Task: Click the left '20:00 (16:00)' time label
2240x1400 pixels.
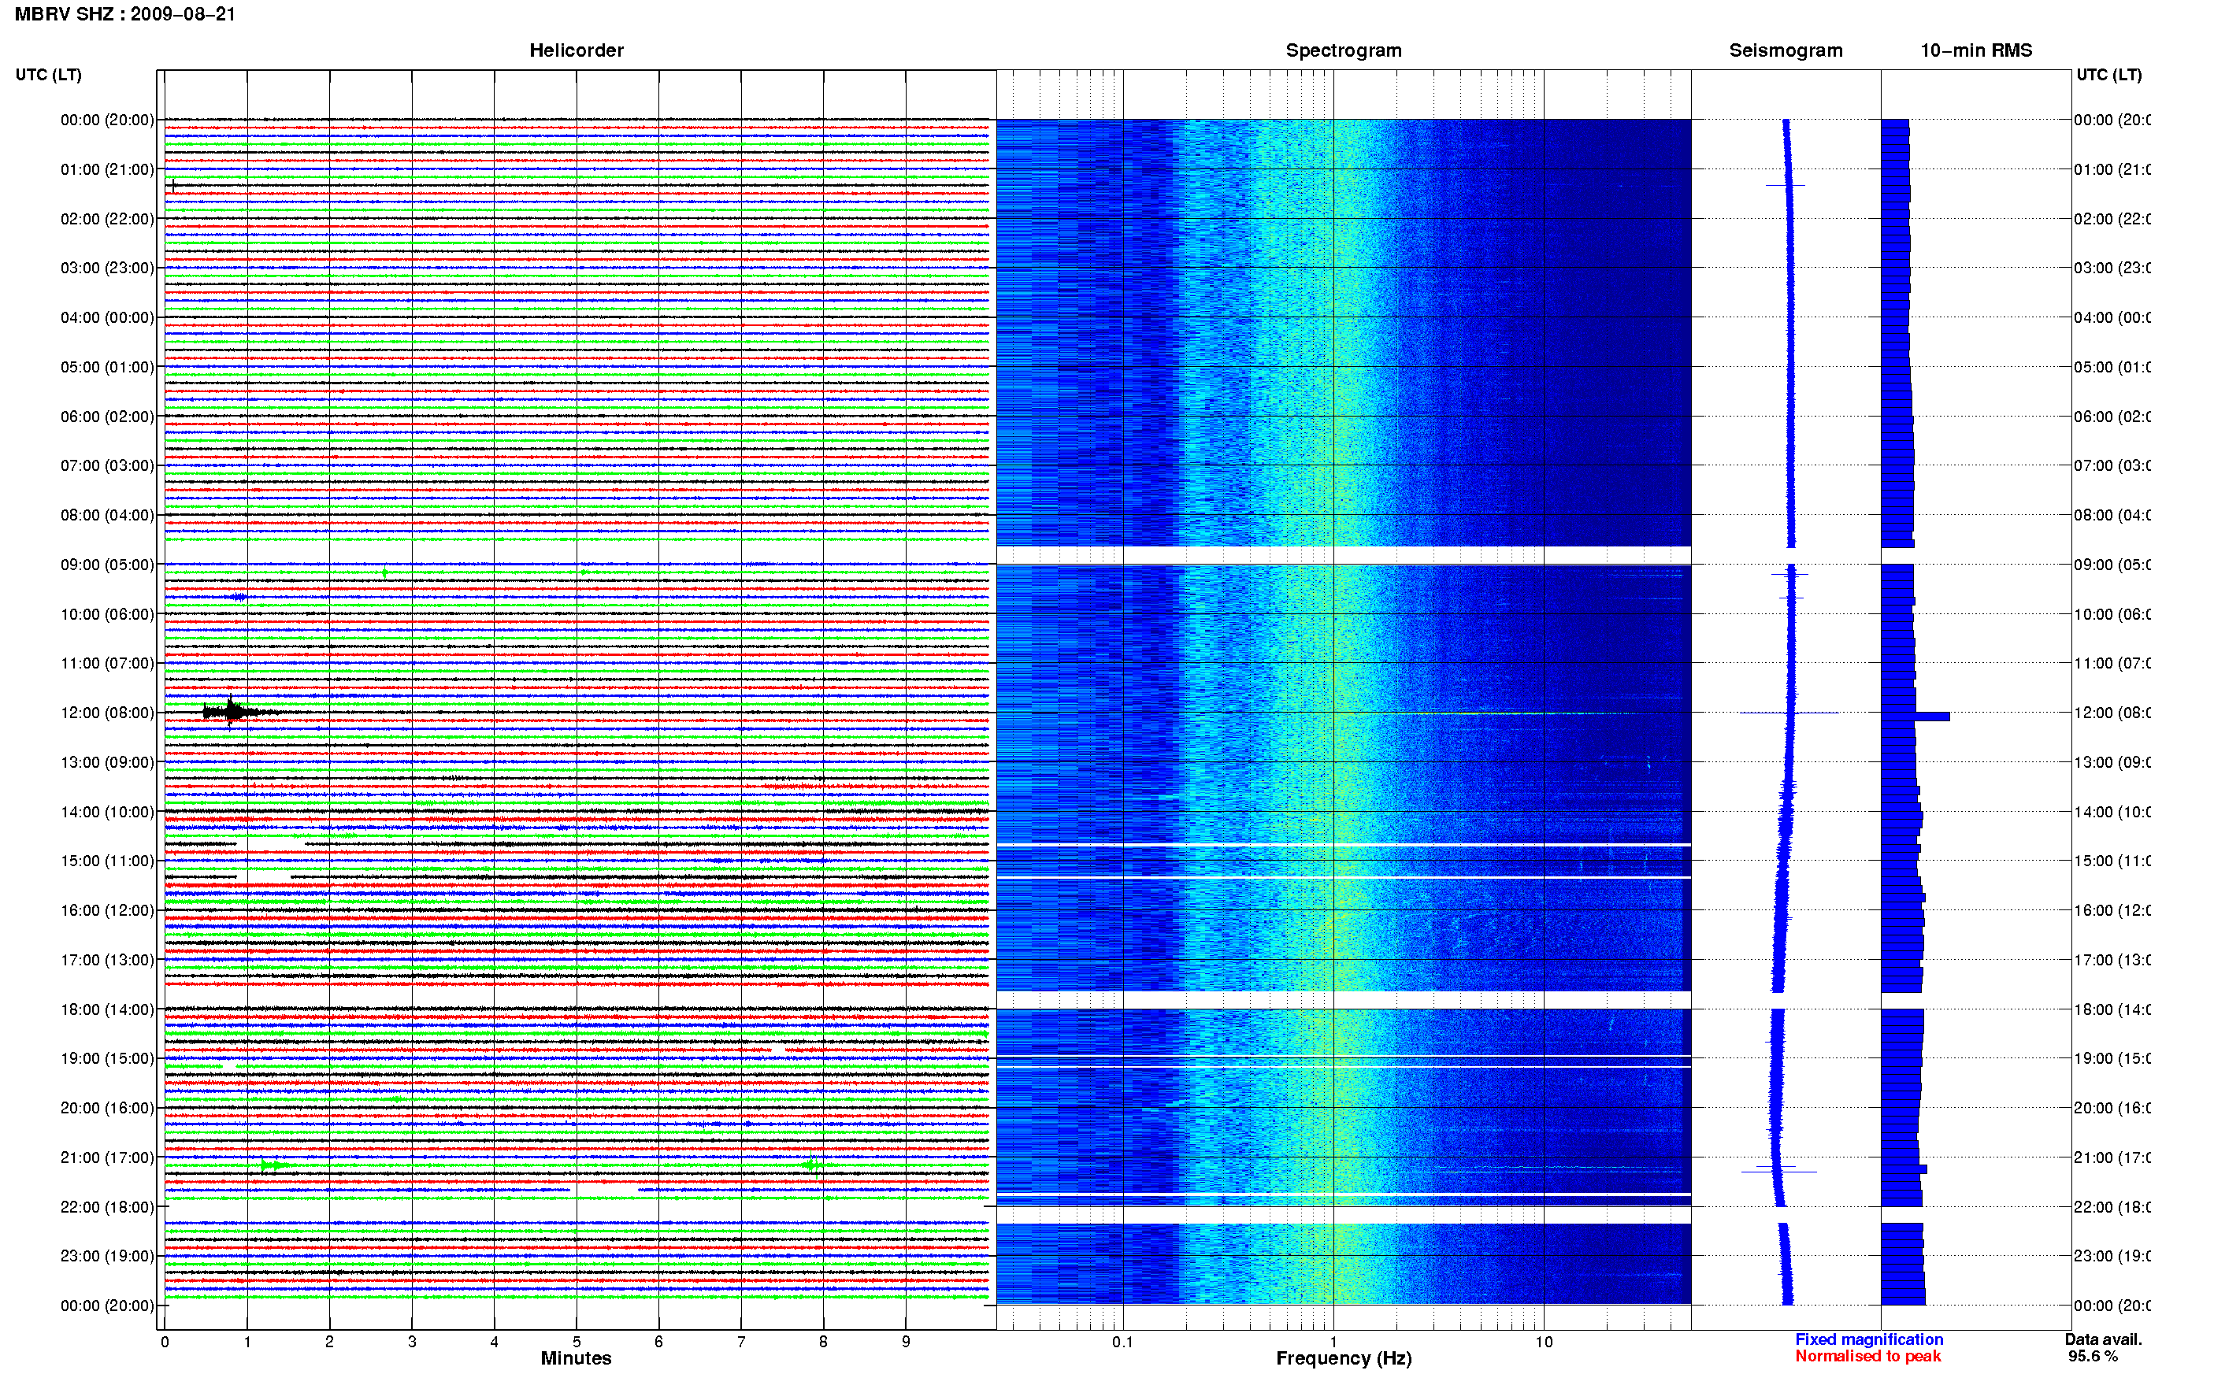Action: point(107,1107)
